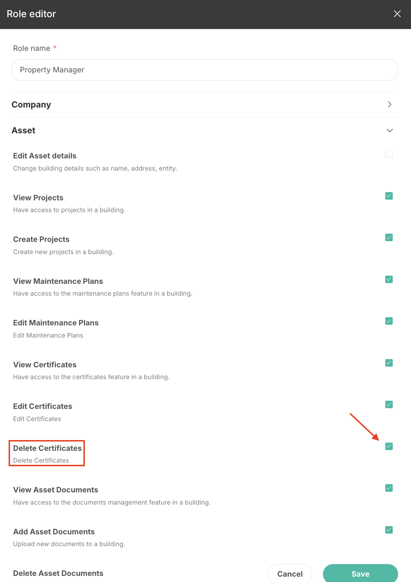Uncheck the Create Projects permission
Image resolution: width=411 pixels, height=582 pixels.
(389, 238)
